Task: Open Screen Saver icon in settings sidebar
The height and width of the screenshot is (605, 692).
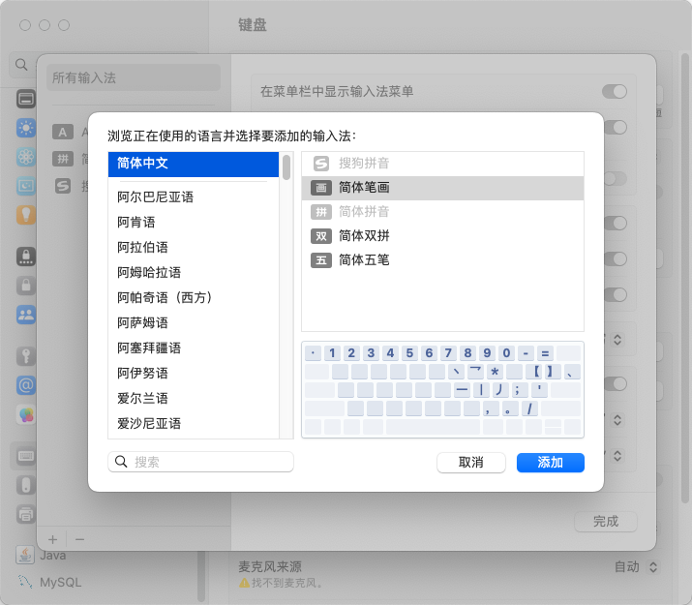Action: pos(26,186)
